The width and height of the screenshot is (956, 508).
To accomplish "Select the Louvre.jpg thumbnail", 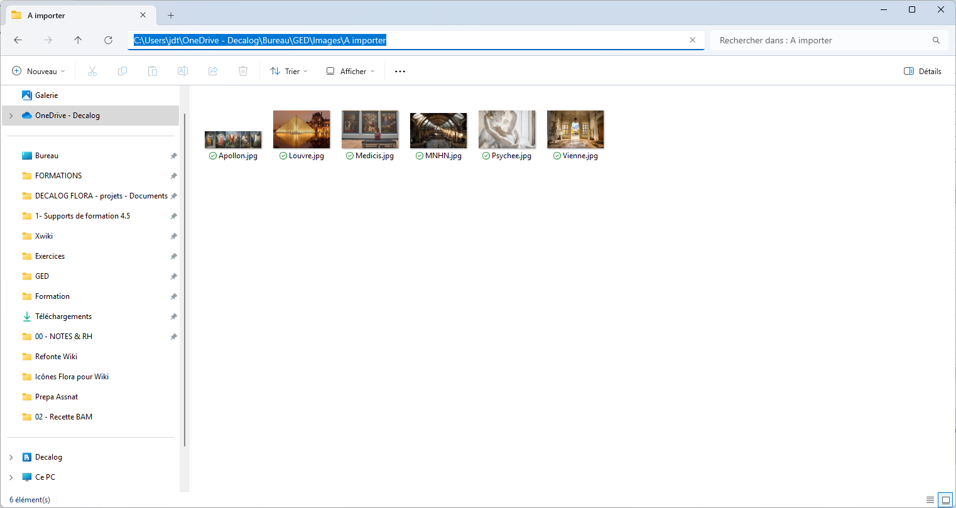I will click(301, 130).
